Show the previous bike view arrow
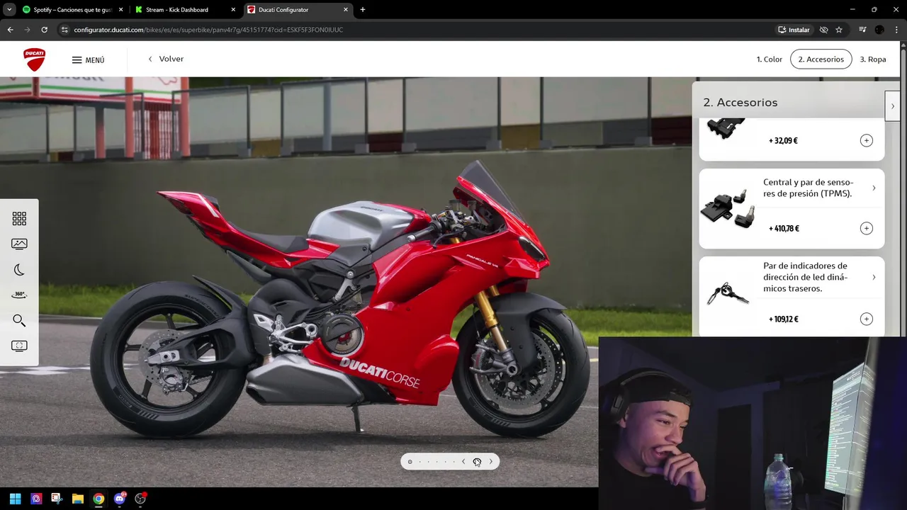The height and width of the screenshot is (510, 907). pos(463,461)
